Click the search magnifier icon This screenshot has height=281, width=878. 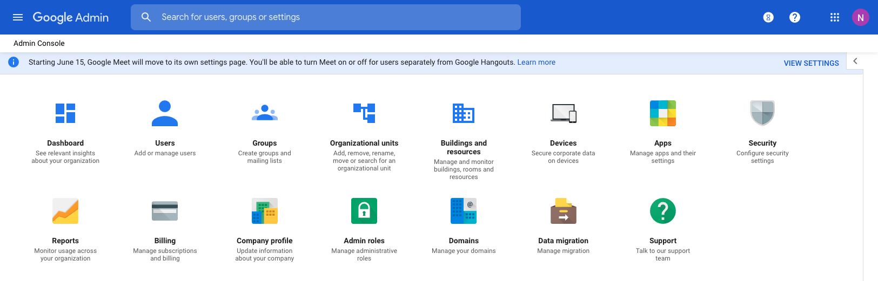click(x=146, y=17)
